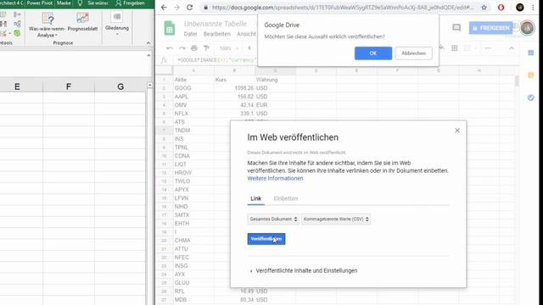
Task: Click Prognoseblatt in Excel ribbon
Action: (x=82, y=22)
